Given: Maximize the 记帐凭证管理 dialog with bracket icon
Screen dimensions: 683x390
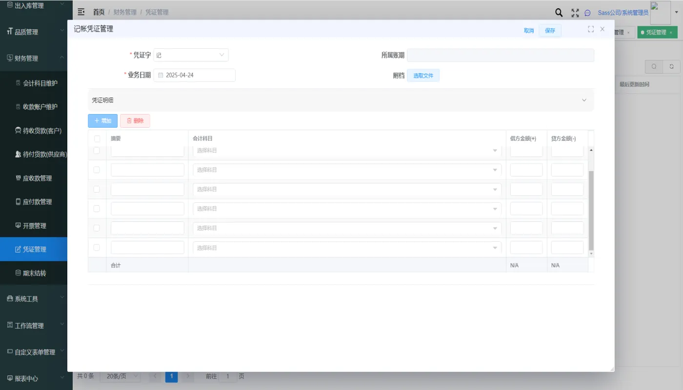Looking at the screenshot, I should pyautogui.click(x=591, y=29).
